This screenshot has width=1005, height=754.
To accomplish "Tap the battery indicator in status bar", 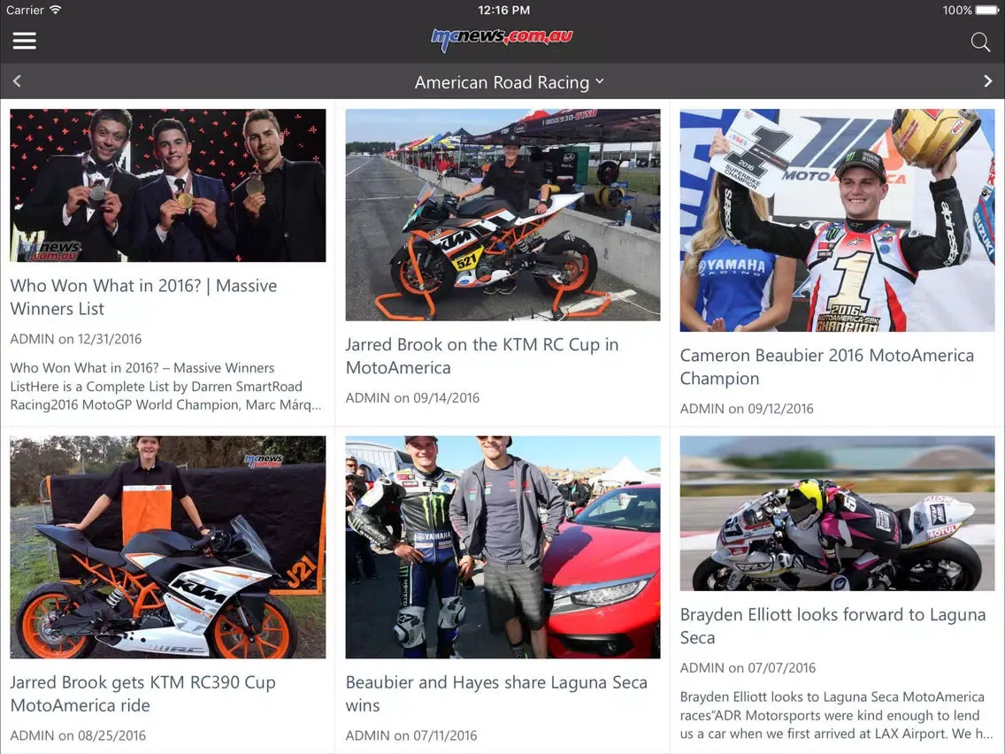I will 987,11.
